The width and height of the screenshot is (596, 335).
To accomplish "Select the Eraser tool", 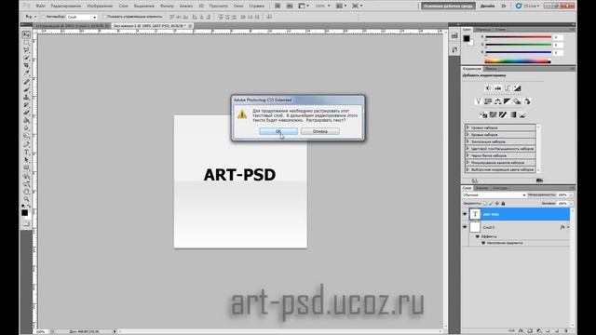I will (x=26, y=113).
